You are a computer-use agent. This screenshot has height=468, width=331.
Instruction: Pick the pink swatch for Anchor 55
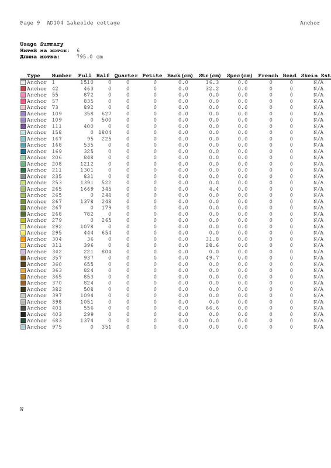point(23,95)
